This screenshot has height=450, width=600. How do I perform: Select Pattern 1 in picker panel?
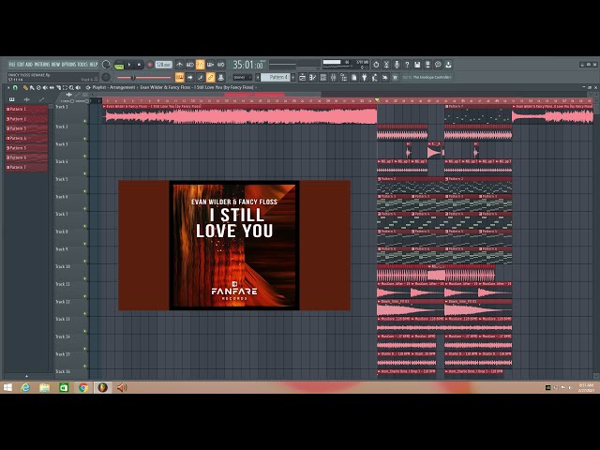26,109
